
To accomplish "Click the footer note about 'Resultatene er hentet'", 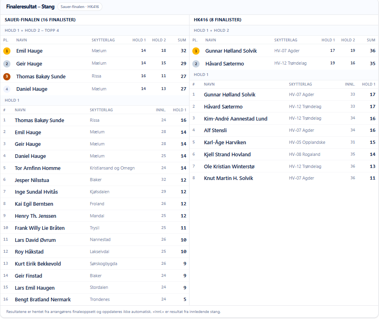I will point(113,312).
